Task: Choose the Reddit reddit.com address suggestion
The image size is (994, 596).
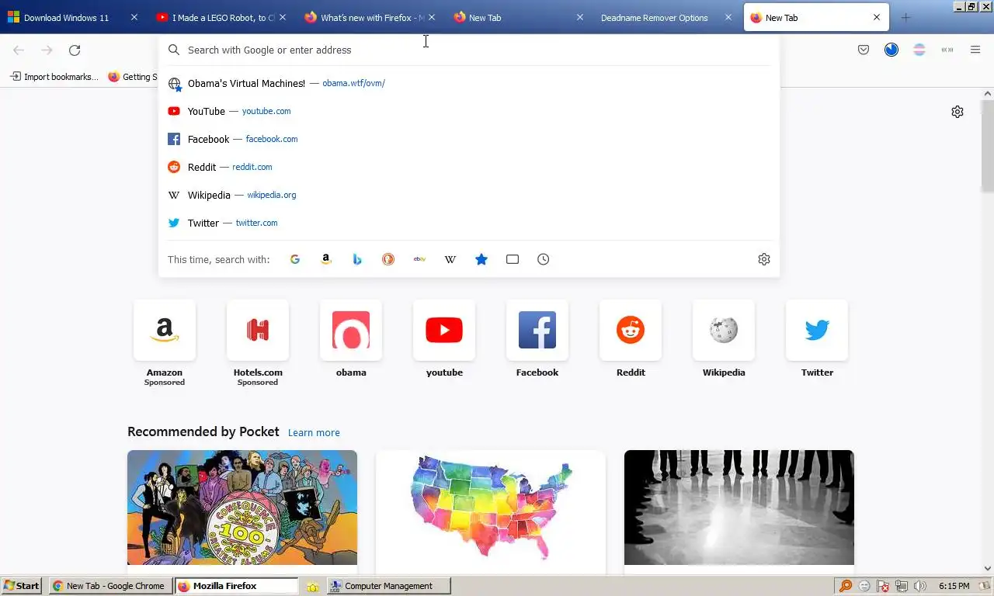Action: [469, 167]
